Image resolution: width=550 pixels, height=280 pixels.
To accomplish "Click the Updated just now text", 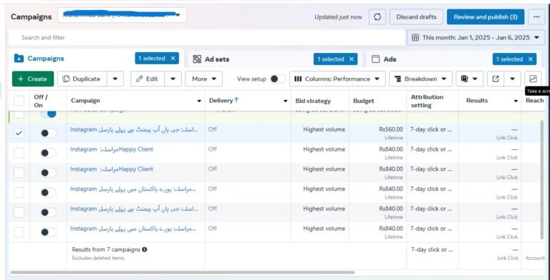I will pyautogui.click(x=338, y=17).
